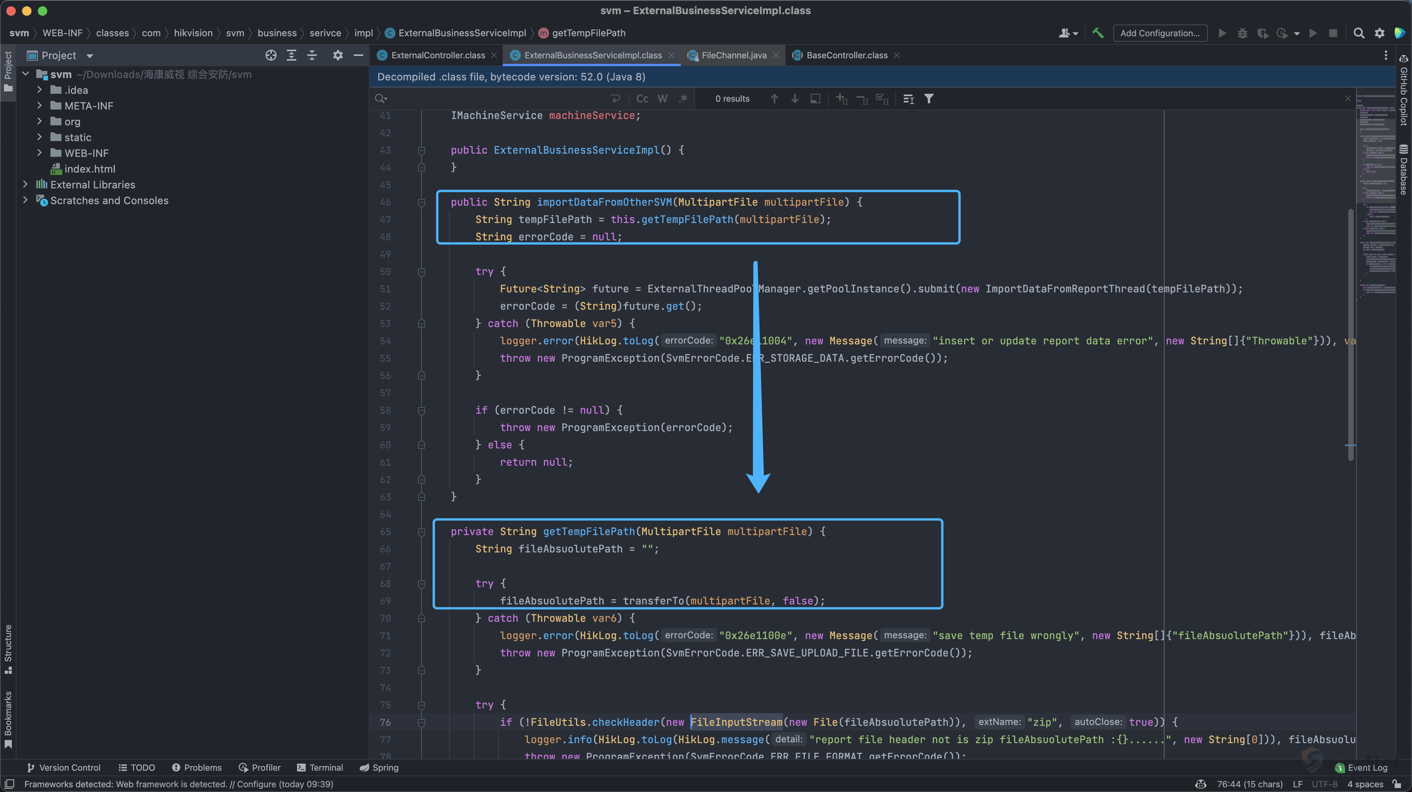Image resolution: width=1412 pixels, height=792 pixels.
Task: Go to next search occurrence arrow
Action: click(x=795, y=99)
